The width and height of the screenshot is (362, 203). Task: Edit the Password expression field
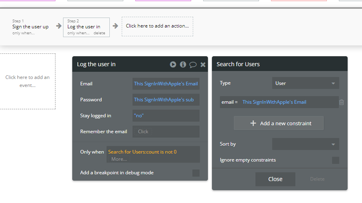(166, 100)
